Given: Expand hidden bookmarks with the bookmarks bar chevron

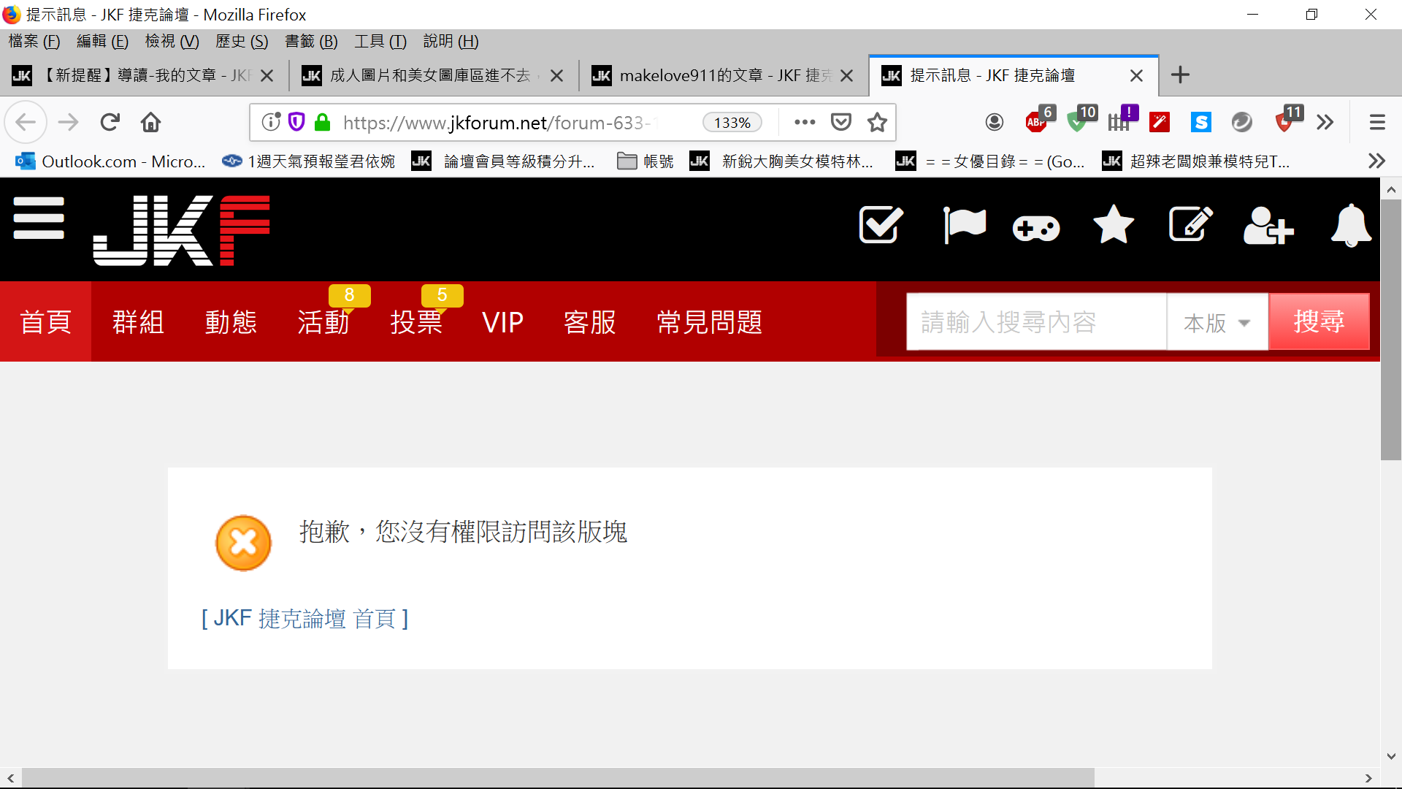Looking at the screenshot, I should coord(1376,161).
